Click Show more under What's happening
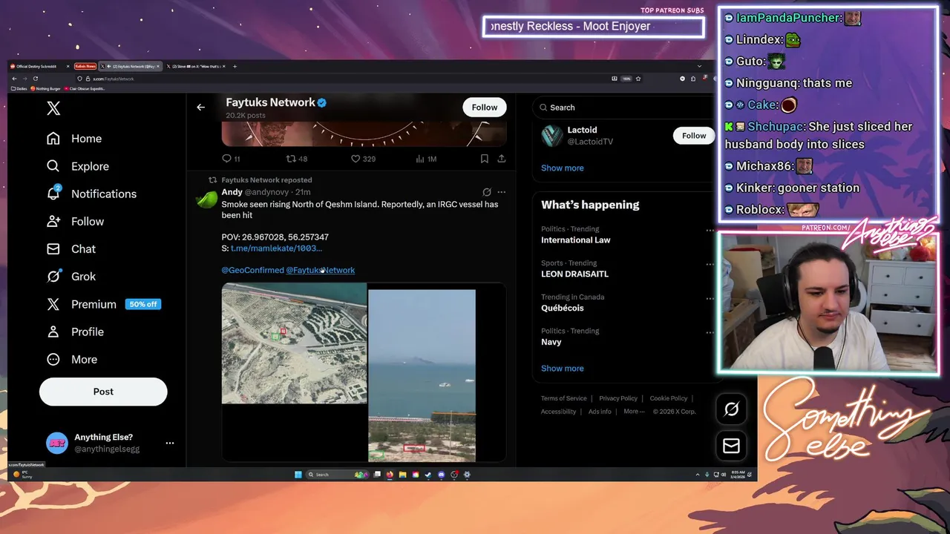The image size is (950, 534). pyautogui.click(x=562, y=368)
